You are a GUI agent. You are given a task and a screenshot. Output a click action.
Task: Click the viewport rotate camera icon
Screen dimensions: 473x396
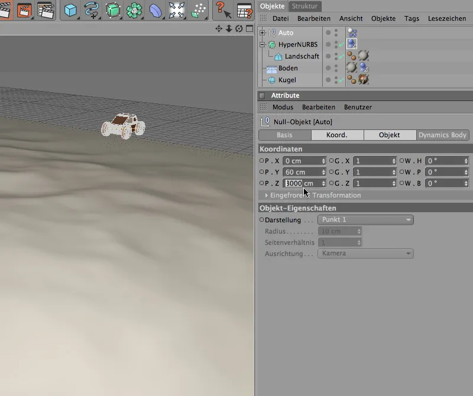click(239, 28)
